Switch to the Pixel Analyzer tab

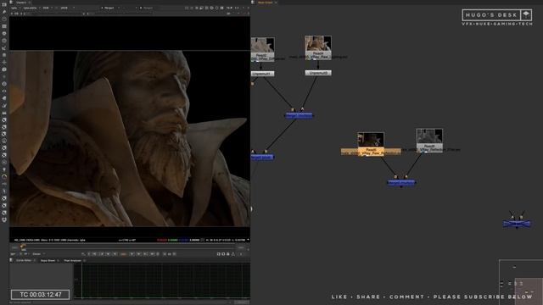click(72, 260)
